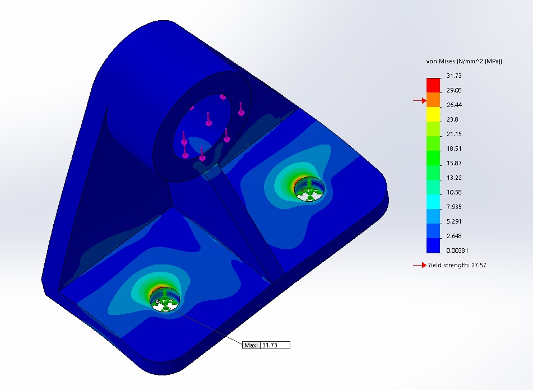Viewport: 533px width, 390px height.
Task: Click the 7.935 legend value
Action: point(454,207)
